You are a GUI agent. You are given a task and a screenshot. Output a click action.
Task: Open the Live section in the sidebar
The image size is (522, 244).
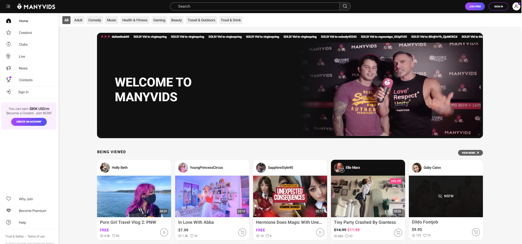[x=22, y=56]
